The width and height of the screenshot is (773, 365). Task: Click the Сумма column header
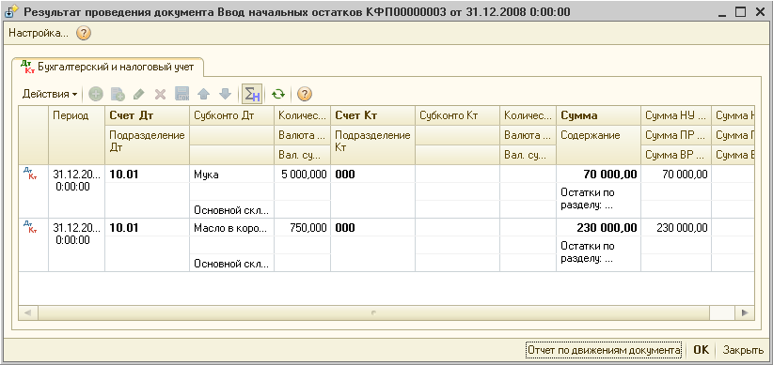tap(599, 115)
